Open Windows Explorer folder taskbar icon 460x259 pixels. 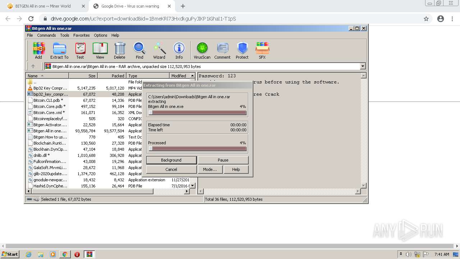click(x=41, y=254)
